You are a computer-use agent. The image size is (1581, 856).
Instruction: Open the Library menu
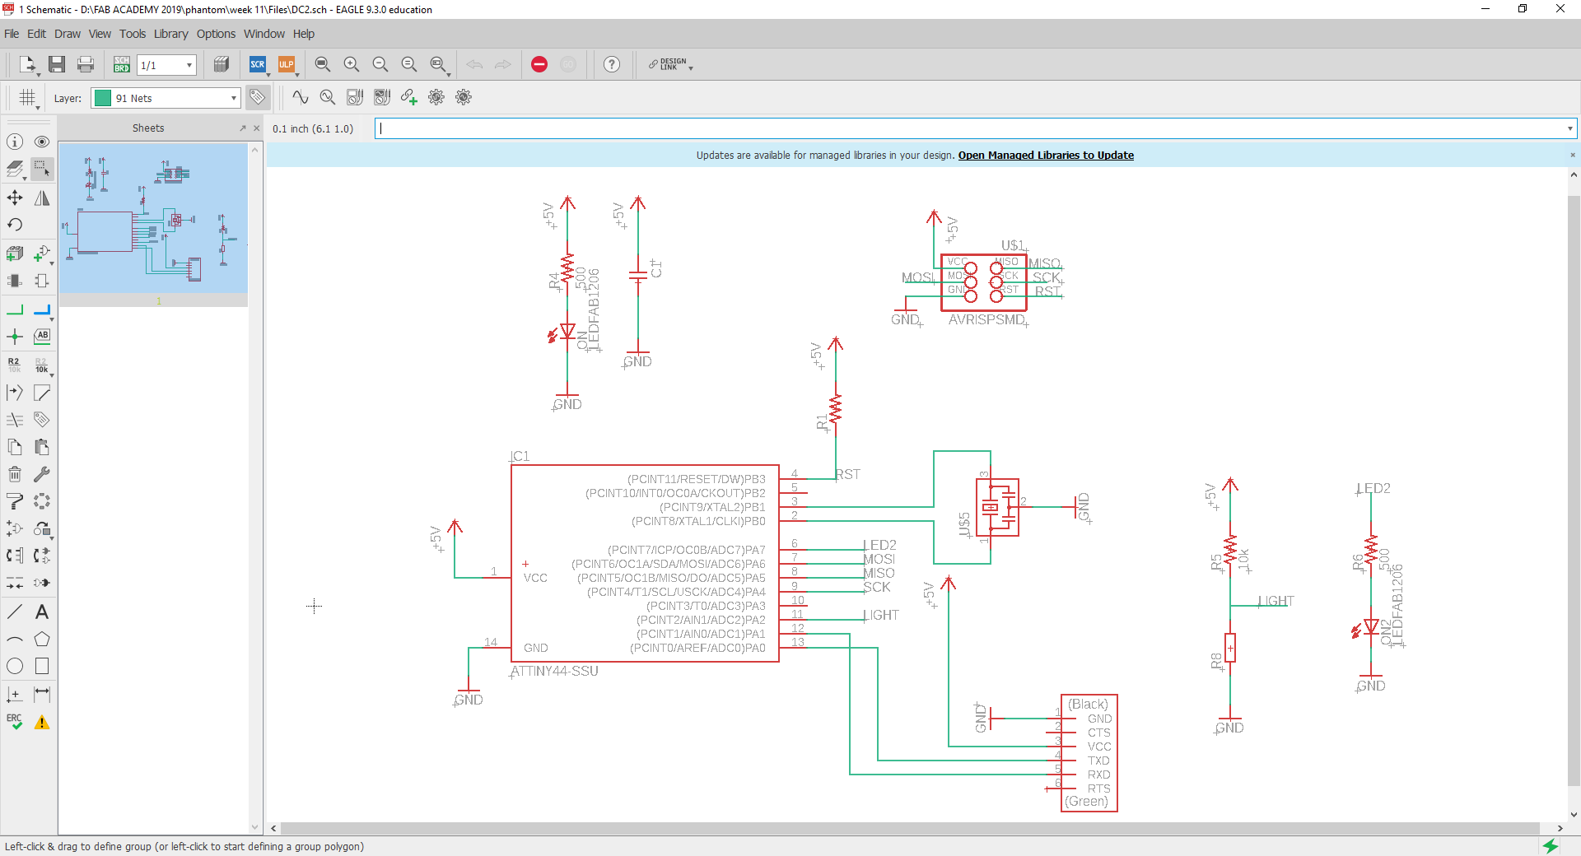(171, 34)
